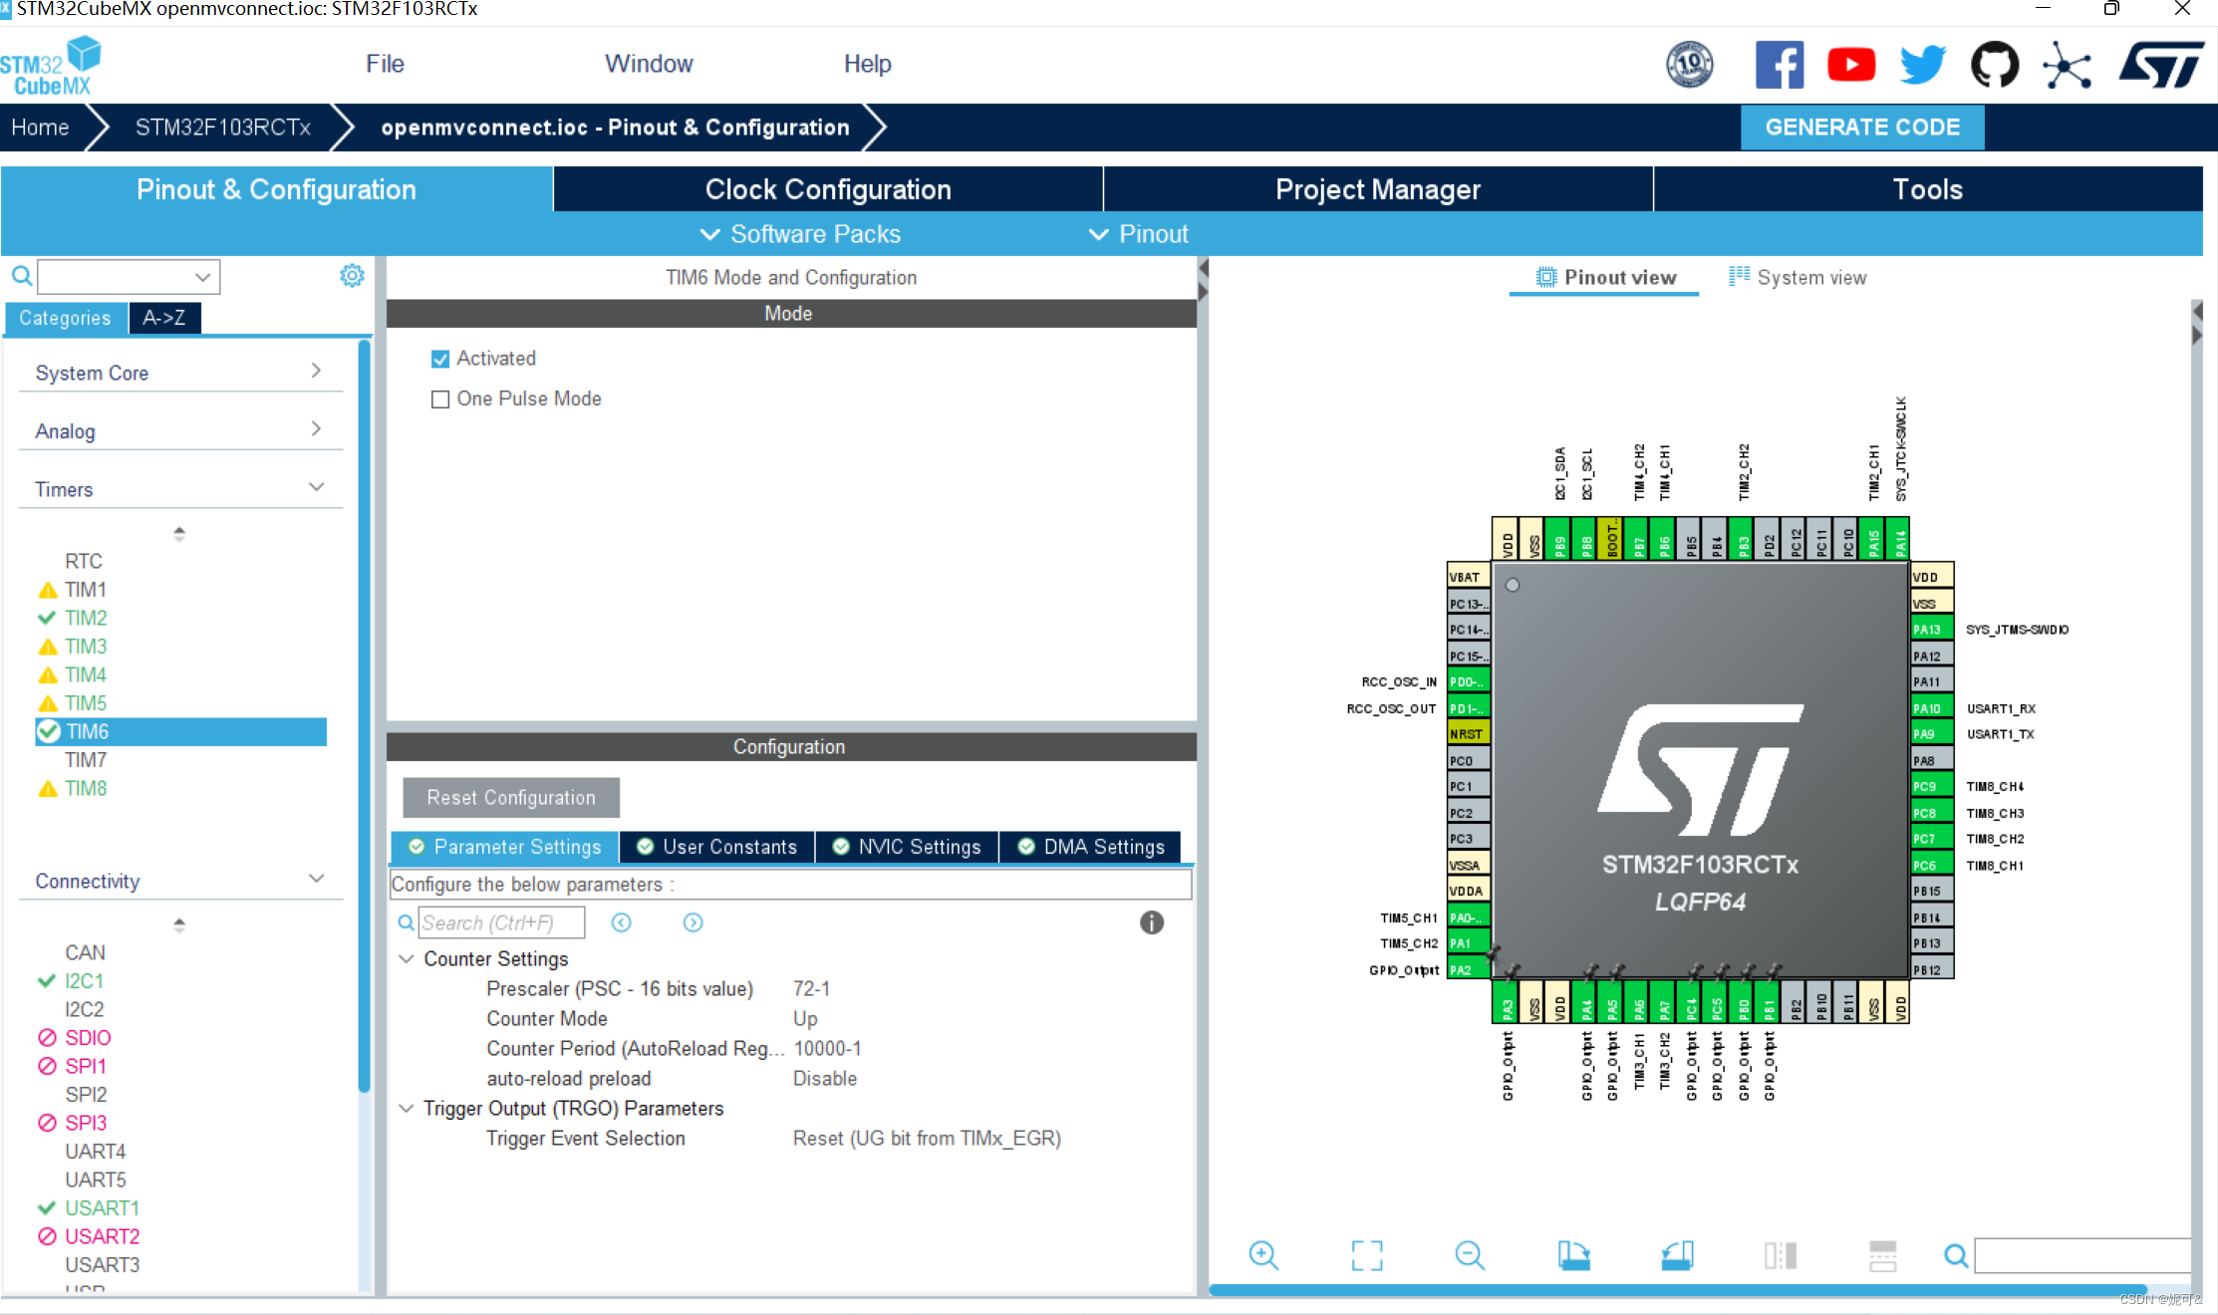Image resolution: width=2218 pixels, height=1315 pixels.
Task: Switch to Clock Configuration tab
Action: click(828, 189)
